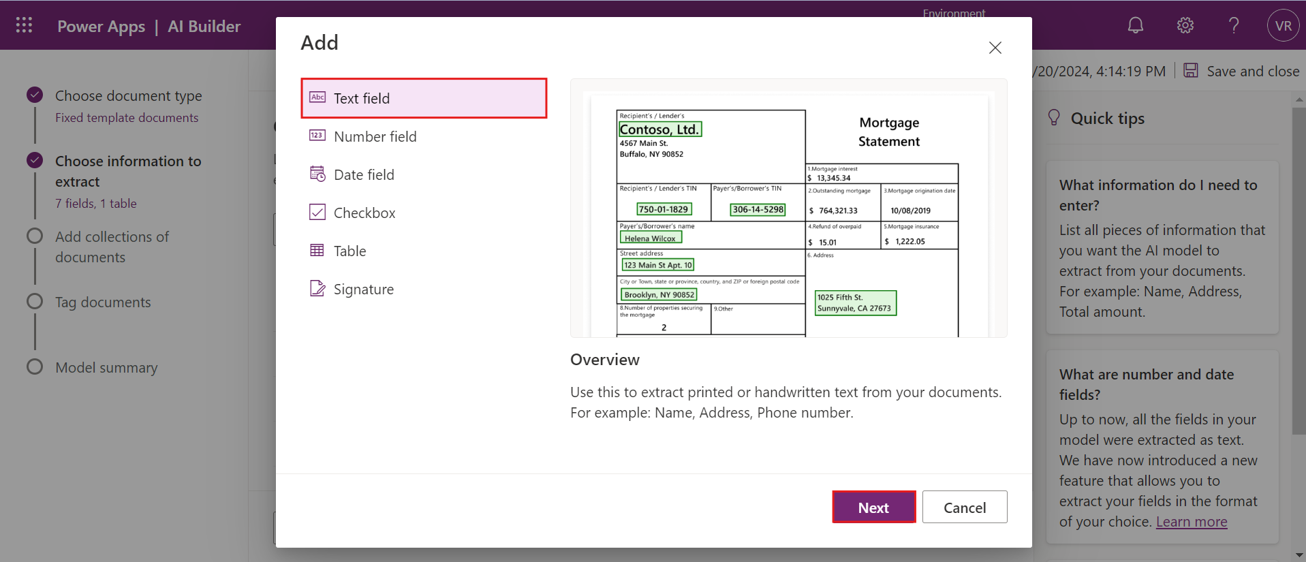Select the Signature field type
The image size is (1306, 562).
coord(363,289)
